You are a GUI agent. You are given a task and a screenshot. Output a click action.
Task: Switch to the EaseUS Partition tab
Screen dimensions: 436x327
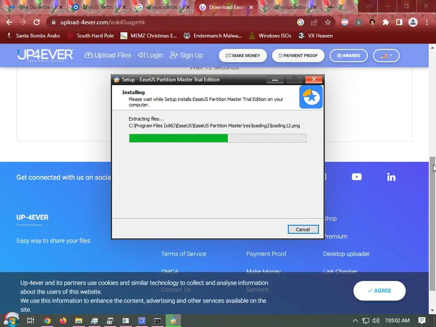pyautogui.click(x=99, y=7)
